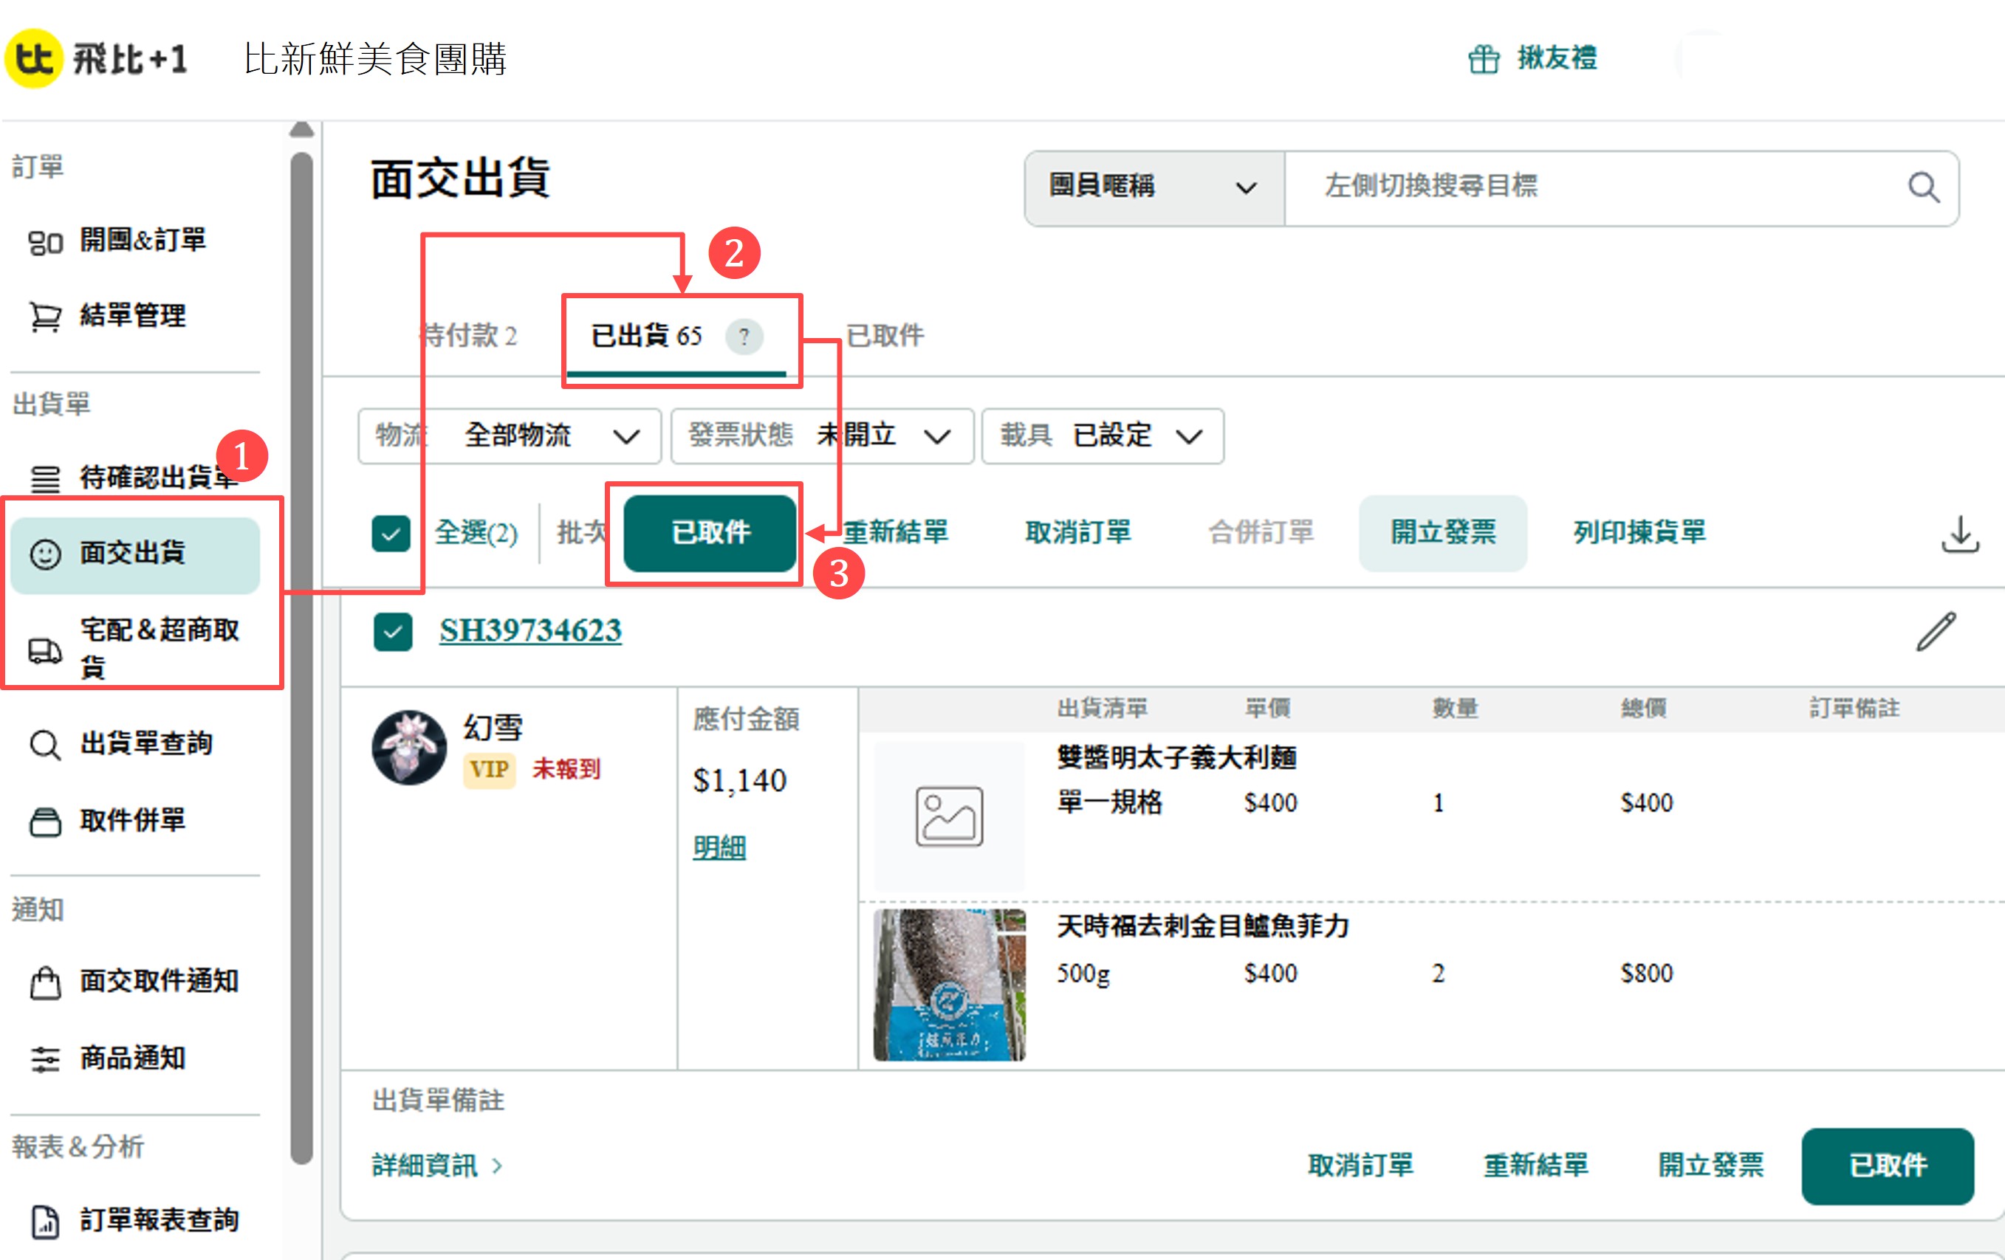The height and width of the screenshot is (1260, 2005).
Task: Click the 飛比+1 logo
Action: click(x=96, y=59)
